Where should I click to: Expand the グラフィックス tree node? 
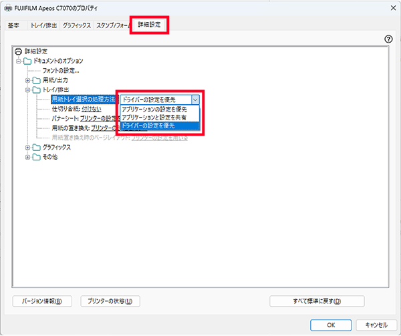point(27,148)
